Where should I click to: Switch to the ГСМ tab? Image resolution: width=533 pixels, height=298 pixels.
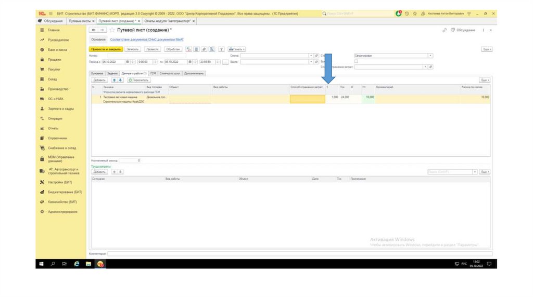click(x=153, y=74)
